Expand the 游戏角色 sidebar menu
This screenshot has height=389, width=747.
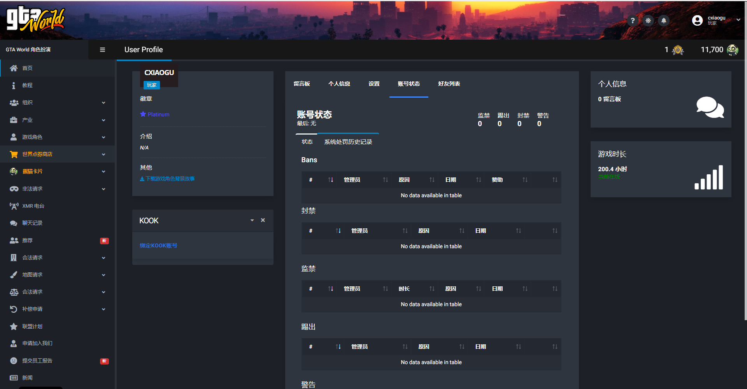pyautogui.click(x=103, y=137)
